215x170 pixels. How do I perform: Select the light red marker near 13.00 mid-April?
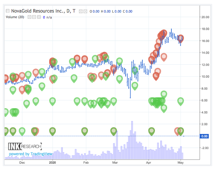coord(164,57)
